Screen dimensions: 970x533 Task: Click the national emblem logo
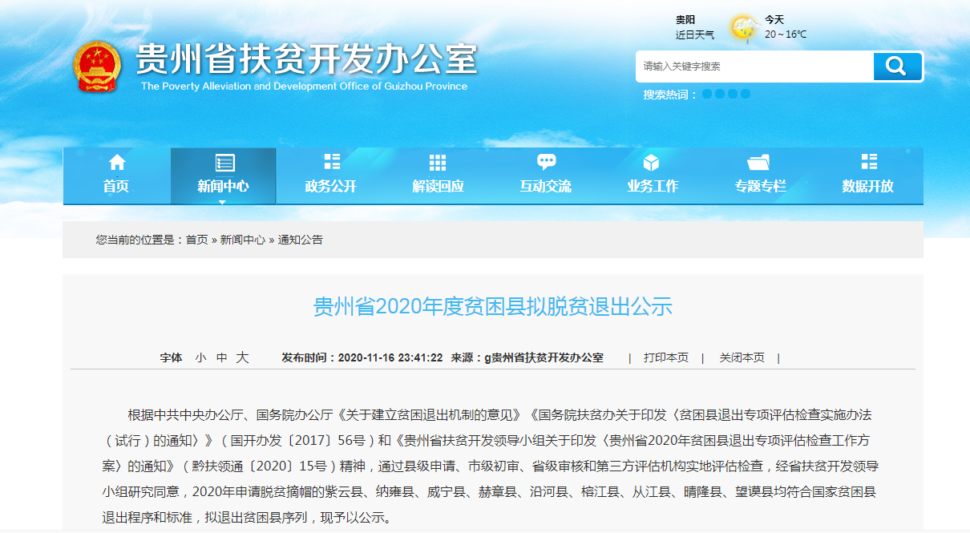coord(96,67)
